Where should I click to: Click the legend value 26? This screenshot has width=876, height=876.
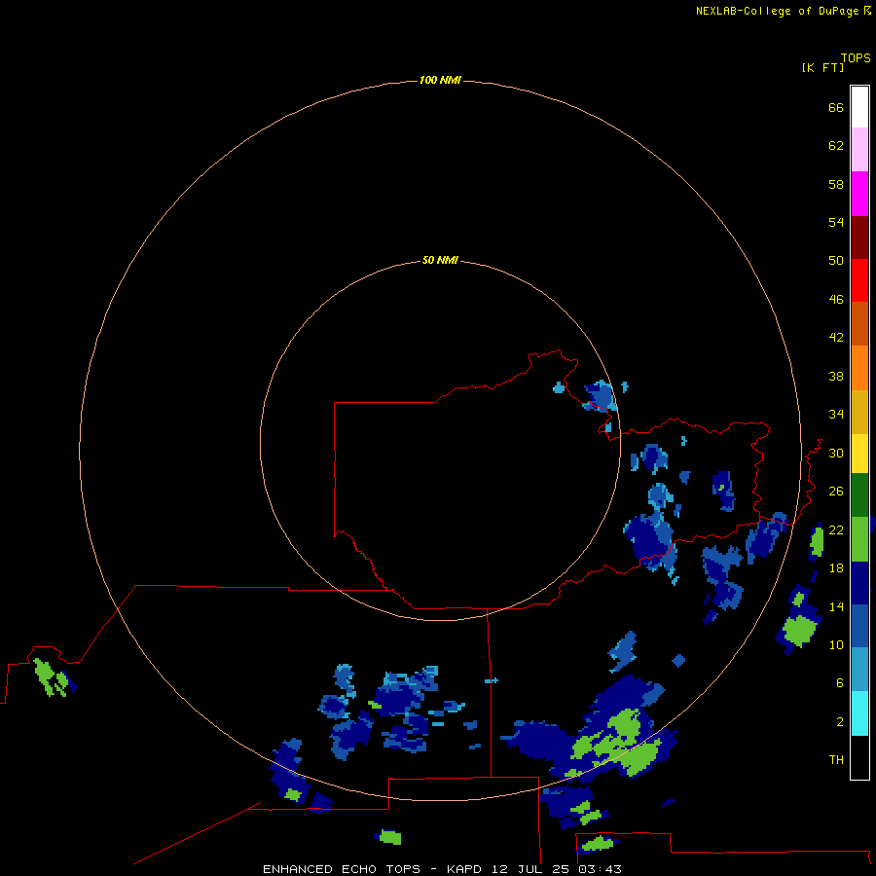836,492
